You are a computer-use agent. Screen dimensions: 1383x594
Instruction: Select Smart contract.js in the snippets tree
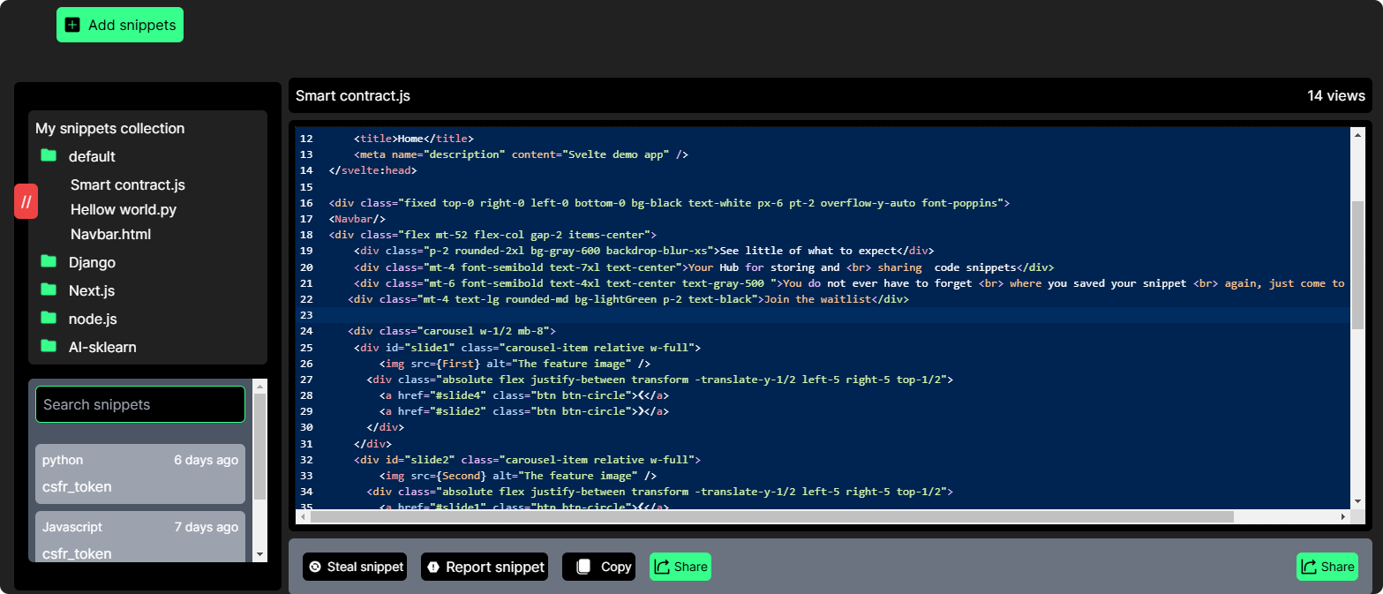[x=128, y=185]
